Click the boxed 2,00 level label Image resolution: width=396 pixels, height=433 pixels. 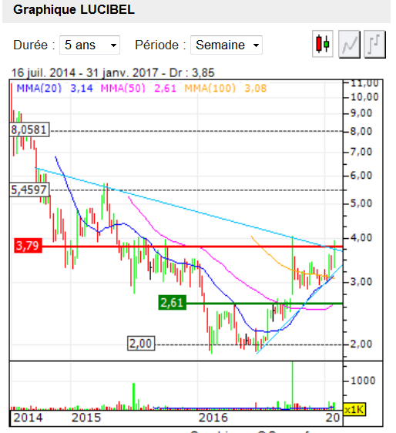[x=141, y=344]
